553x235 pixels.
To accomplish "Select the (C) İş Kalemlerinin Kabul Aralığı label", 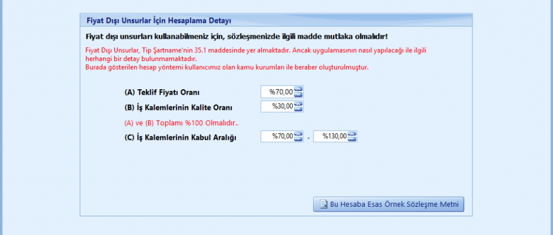I will 176,137.
